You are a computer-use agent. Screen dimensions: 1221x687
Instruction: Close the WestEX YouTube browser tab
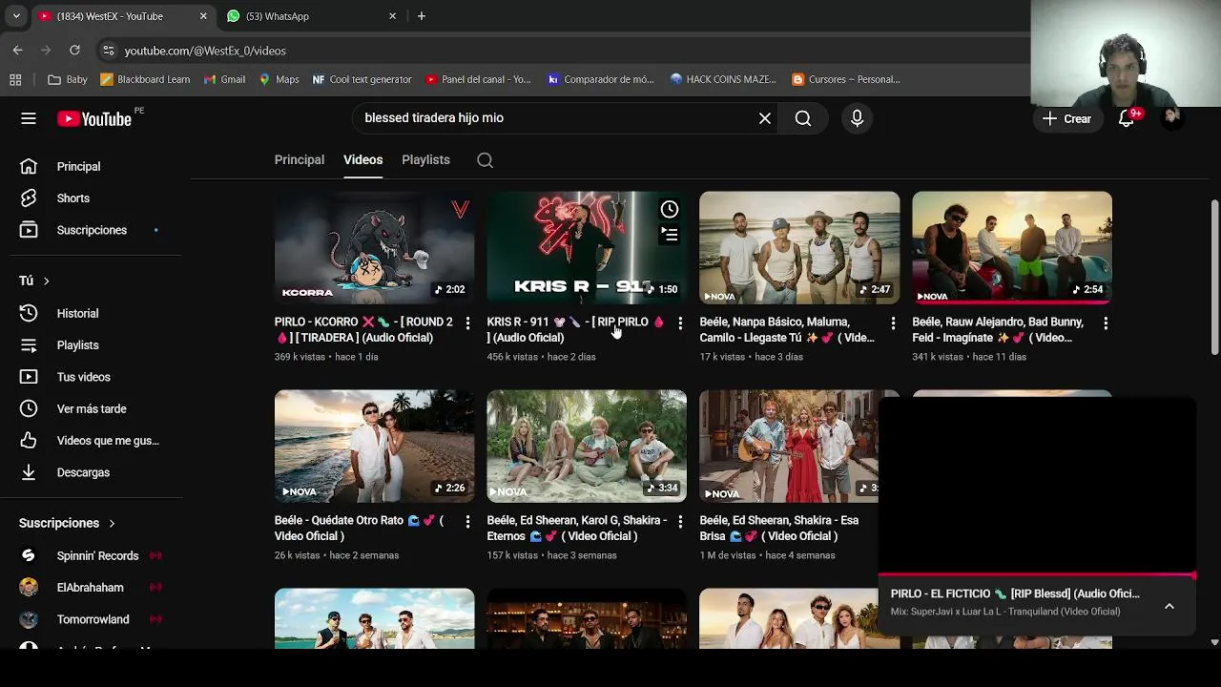coord(203,16)
